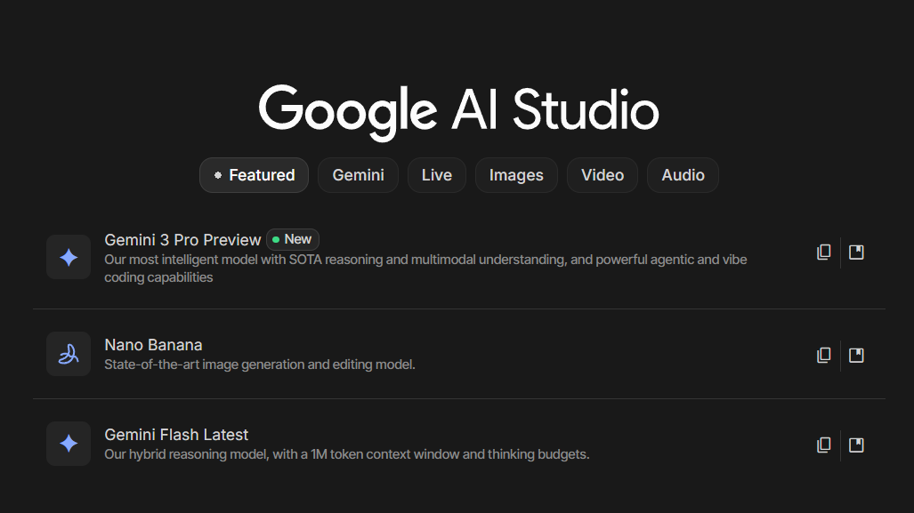This screenshot has width=914, height=513.
Task: Open developer docs icon for Nano Banana
Action: [856, 356]
